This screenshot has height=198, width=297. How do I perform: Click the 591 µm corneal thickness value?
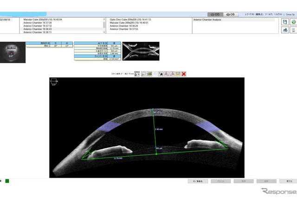pyautogui.click(x=114, y=46)
